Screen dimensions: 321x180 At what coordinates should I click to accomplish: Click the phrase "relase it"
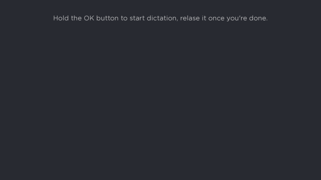[193, 18]
